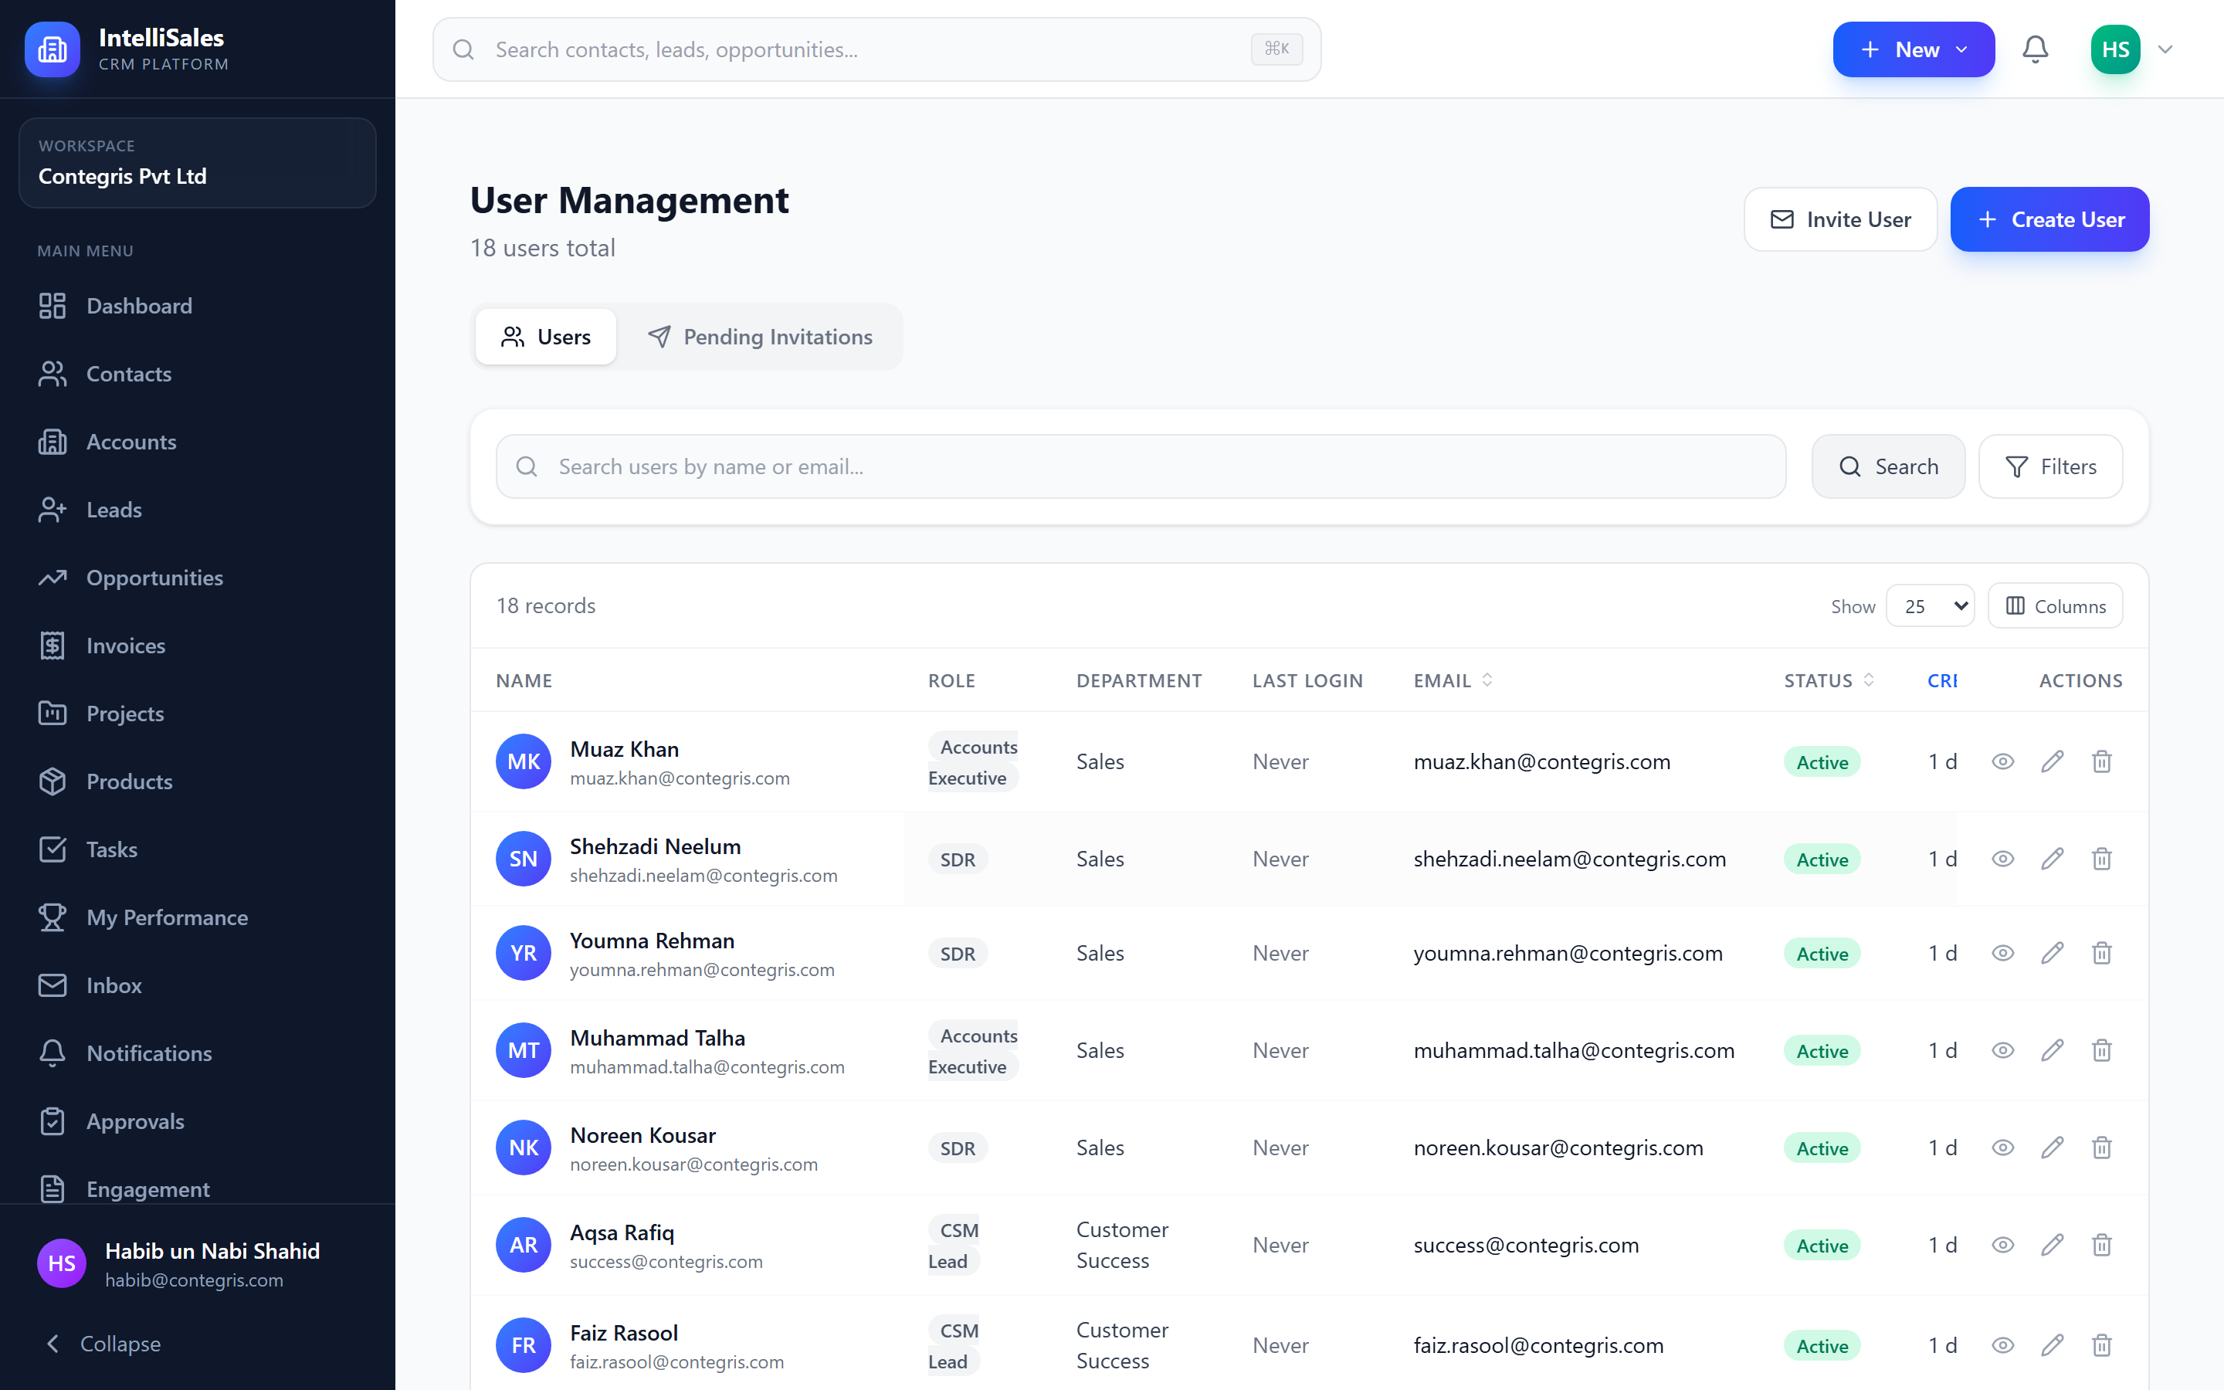Open My Performance in sidebar

tap(198, 917)
